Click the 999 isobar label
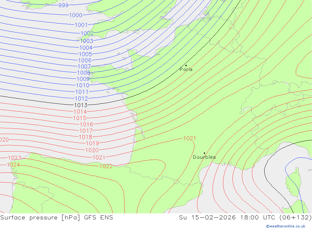Screen dimensions: 312x229 tap(63, 5)
